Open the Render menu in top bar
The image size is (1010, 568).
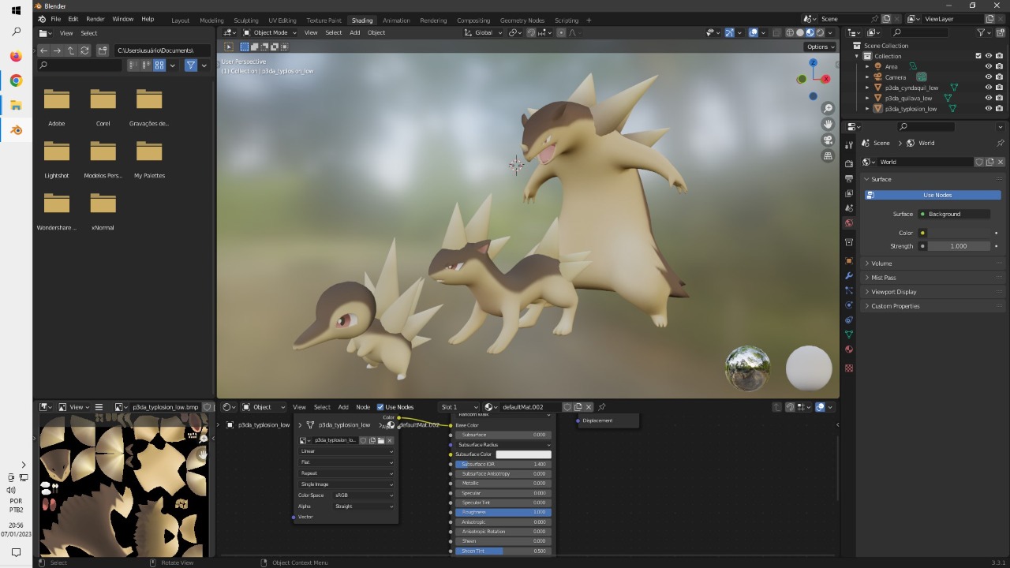click(95, 19)
